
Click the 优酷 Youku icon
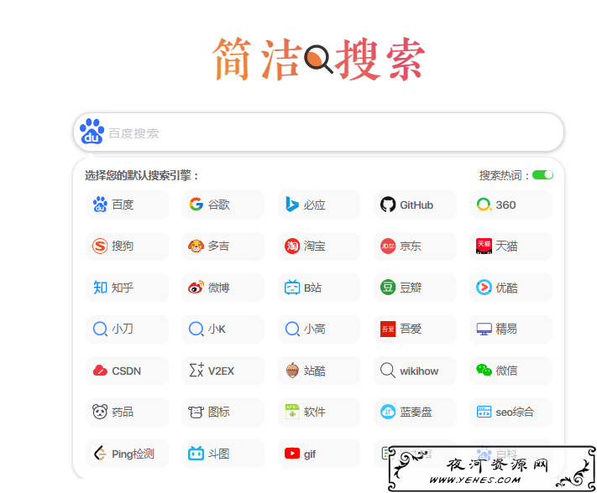pos(484,288)
